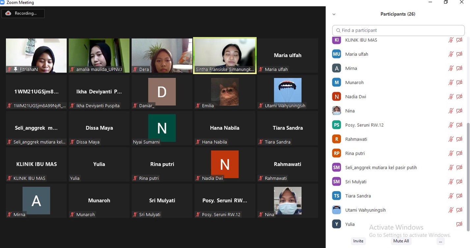The height and width of the screenshot is (248, 471).
Task: Select Utami Wahyuningsih in the participant list
Action: pyautogui.click(x=365, y=210)
